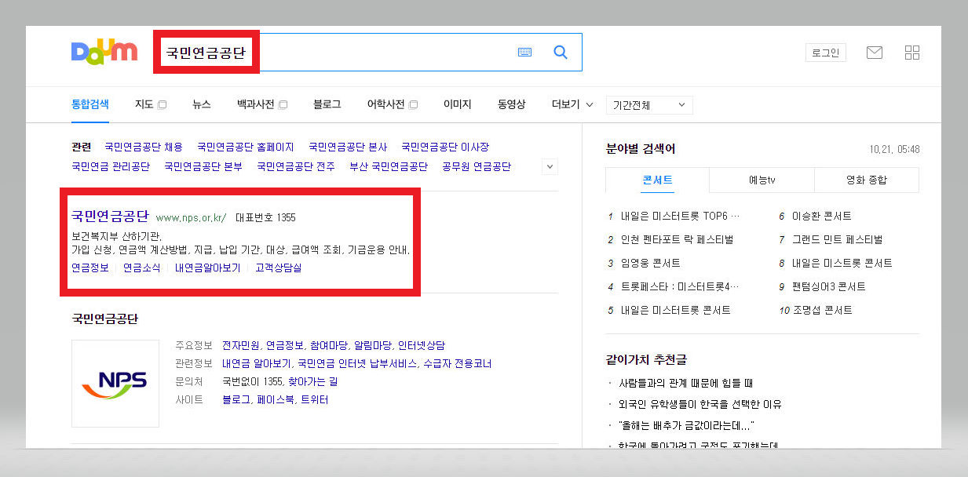Select the 이미지 tab
This screenshot has height=477, width=968.
tap(458, 104)
